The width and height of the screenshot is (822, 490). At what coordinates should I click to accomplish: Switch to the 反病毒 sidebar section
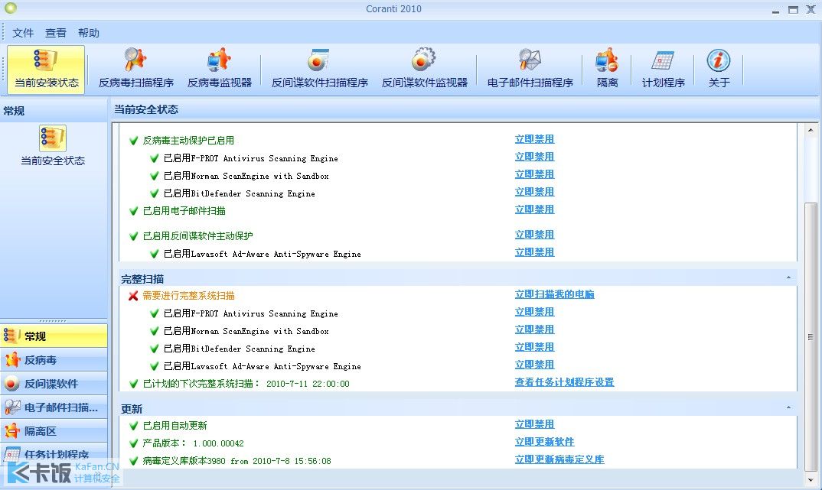pyautogui.click(x=54, y=360)
